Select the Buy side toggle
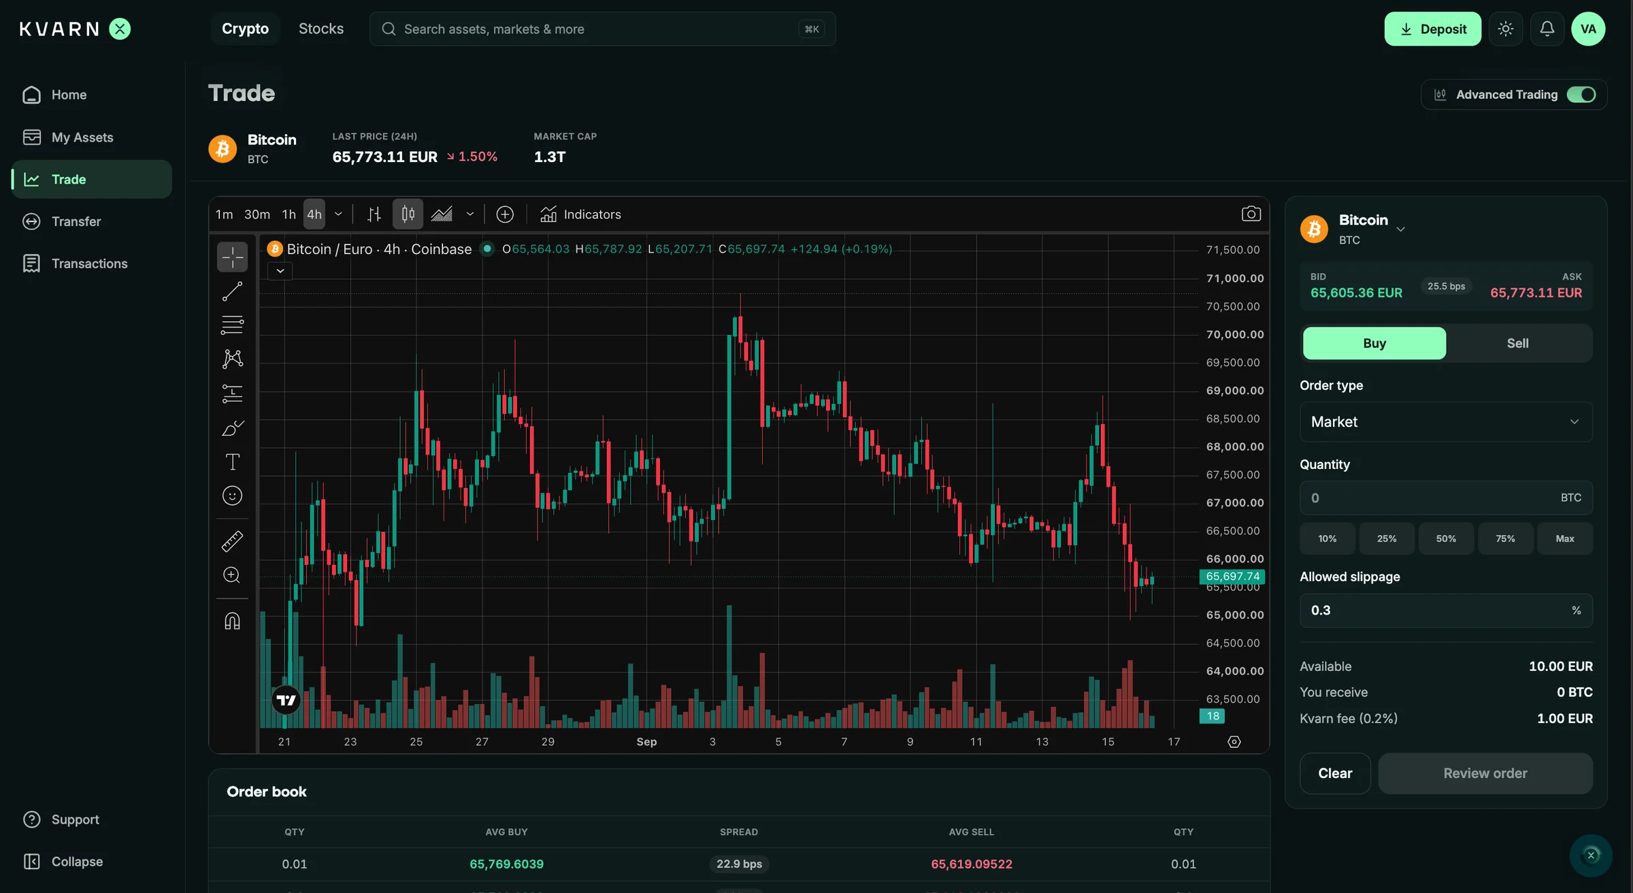The image size is (1633, 893). pos(1374,343)
